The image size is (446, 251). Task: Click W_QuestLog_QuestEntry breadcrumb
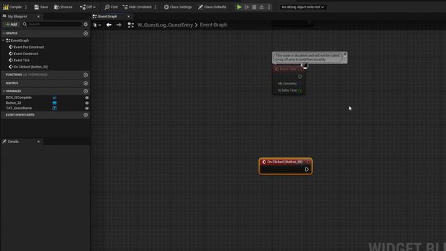click(165, 25)
